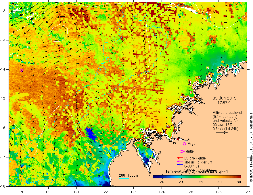Click the '(0.1m contours)' text
Viewport: 253px width, 195px height.
[x=225, y=117]
